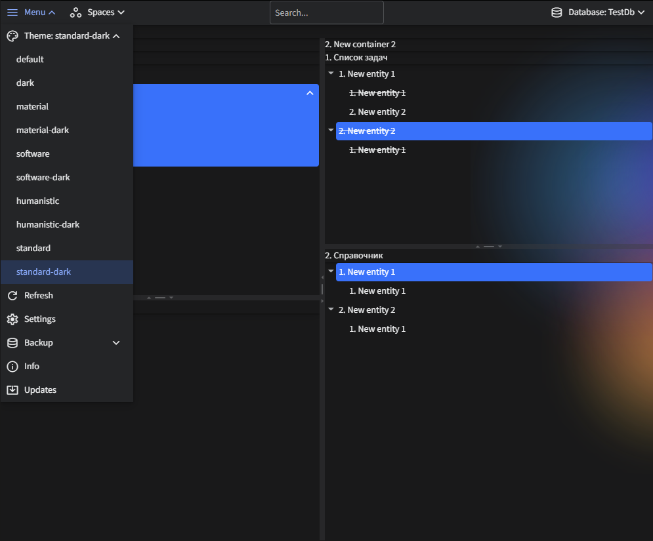Open the Spaces dropdown chevron
The image size is (653, 541).
121,12
